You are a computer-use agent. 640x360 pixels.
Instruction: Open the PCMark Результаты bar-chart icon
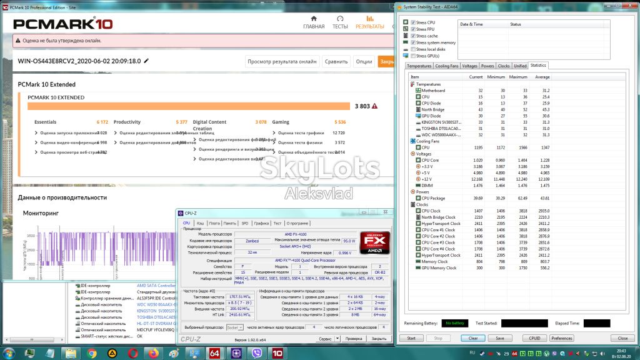coord(370,19)
